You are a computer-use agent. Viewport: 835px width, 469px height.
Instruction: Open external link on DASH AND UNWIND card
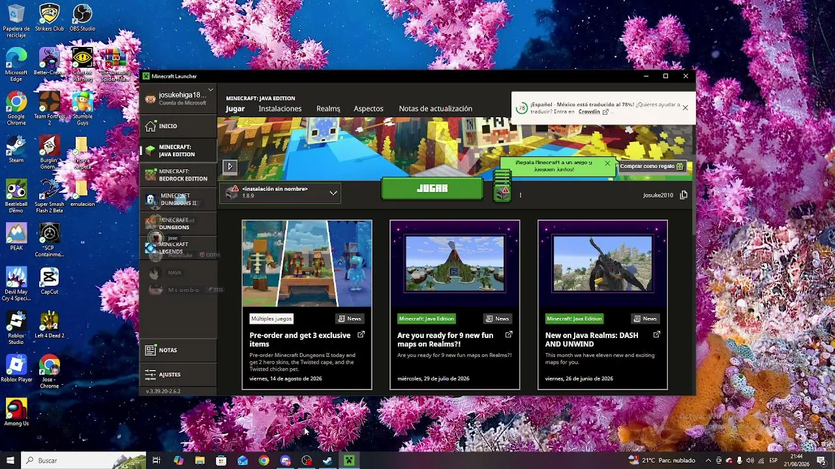pos(657,335)
